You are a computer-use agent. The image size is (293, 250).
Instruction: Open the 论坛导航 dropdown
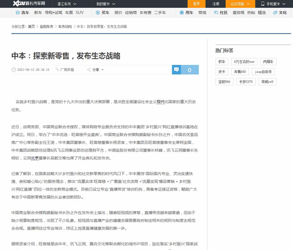(240, 4)
